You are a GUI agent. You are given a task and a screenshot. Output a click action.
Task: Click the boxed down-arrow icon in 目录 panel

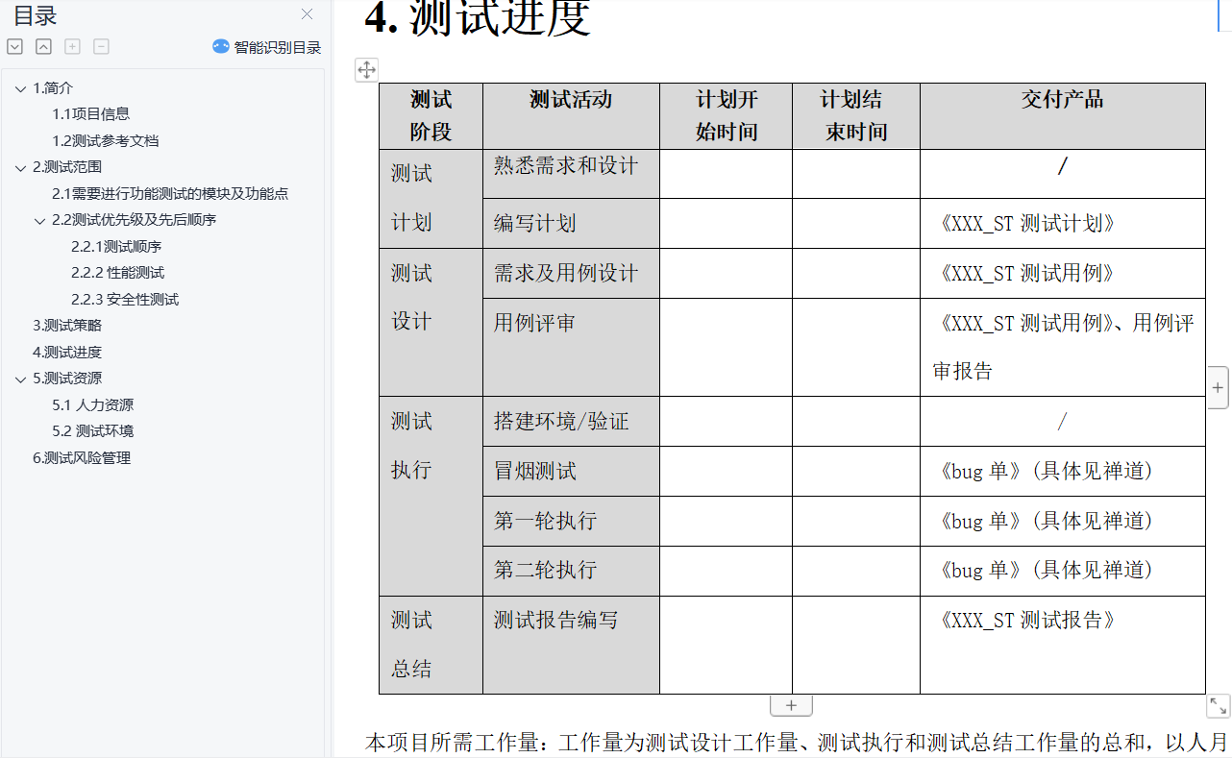14,45
